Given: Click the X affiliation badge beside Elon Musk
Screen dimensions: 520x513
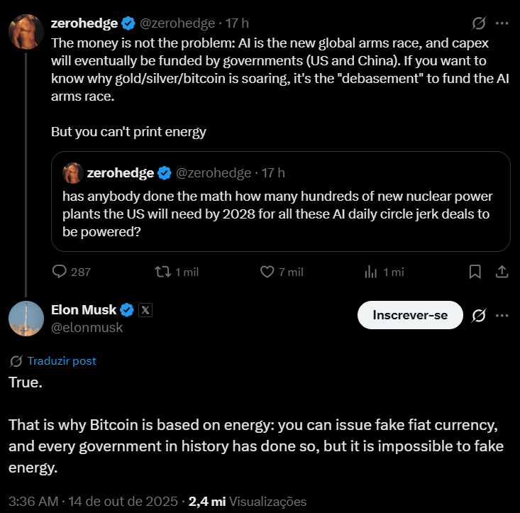Looking at the screenshot, I should [x=145, y=309].
